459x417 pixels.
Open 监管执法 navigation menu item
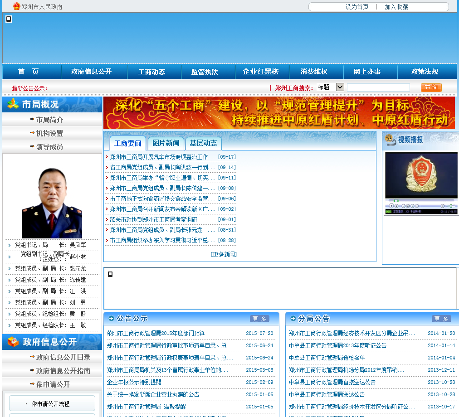[205, 72]
